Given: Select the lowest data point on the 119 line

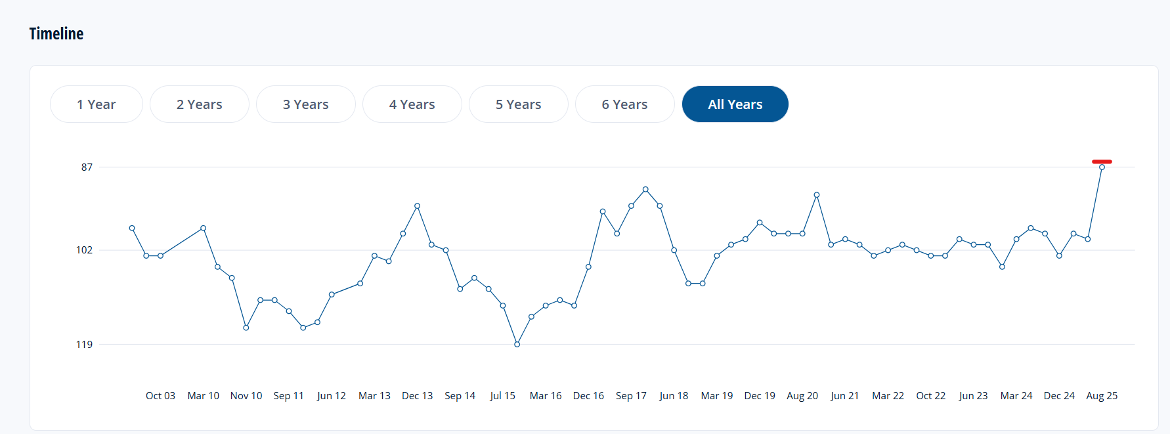Looking at the screenshot, I should point(517,344).
